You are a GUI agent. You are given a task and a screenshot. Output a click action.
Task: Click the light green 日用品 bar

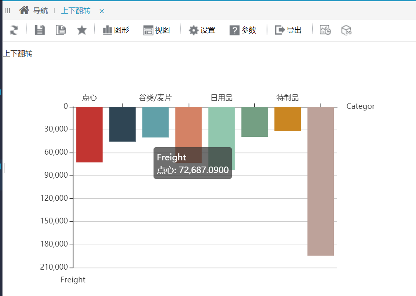(222, 127)
